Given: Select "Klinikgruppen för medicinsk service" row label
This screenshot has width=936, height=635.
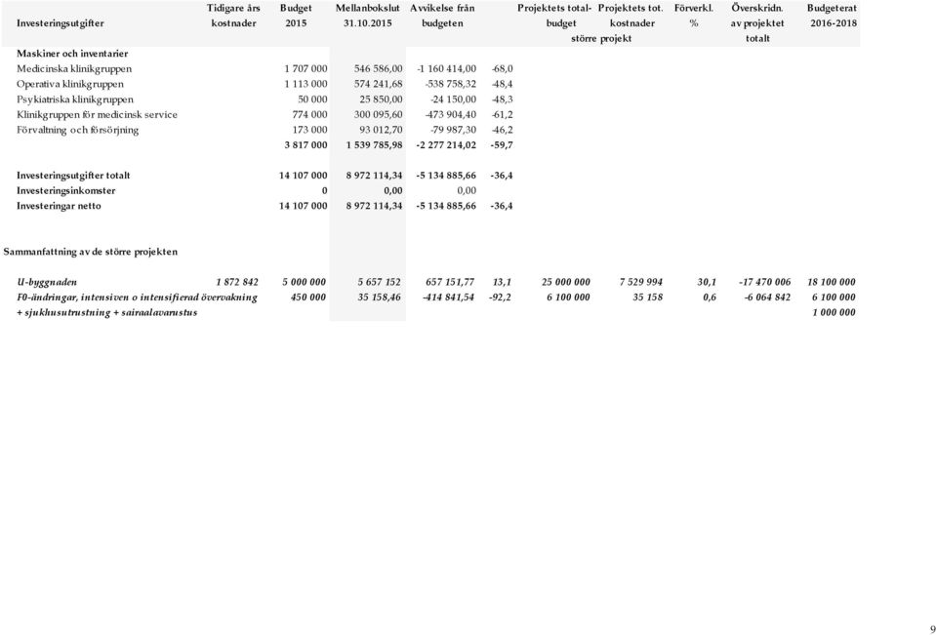Looking at the screenshot, I should pyautogui.click(x=98, y=114).
